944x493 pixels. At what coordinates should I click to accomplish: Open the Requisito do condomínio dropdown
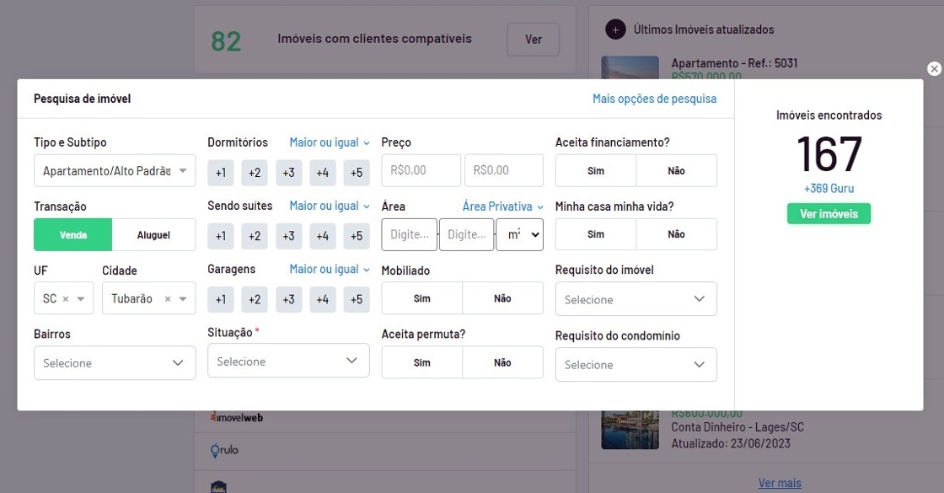coord(636,365)
